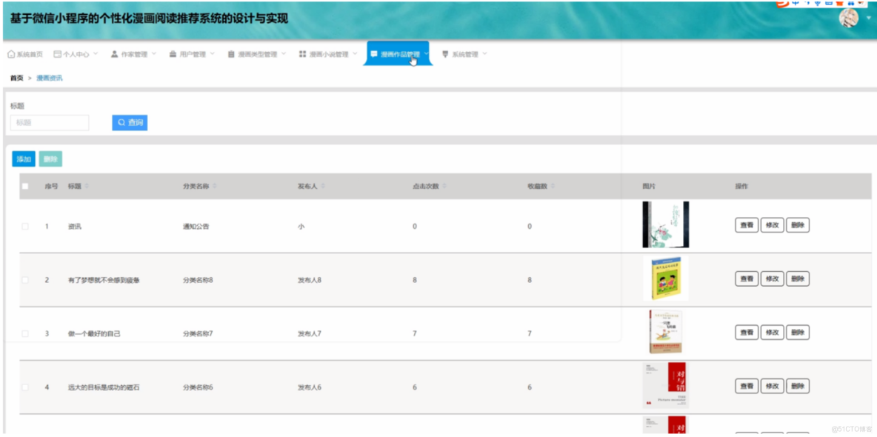Check the checkbox for 远大的目标是成功的磁石 row

[24, 387]
